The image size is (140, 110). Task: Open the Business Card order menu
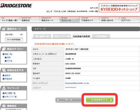click(30, 19)
